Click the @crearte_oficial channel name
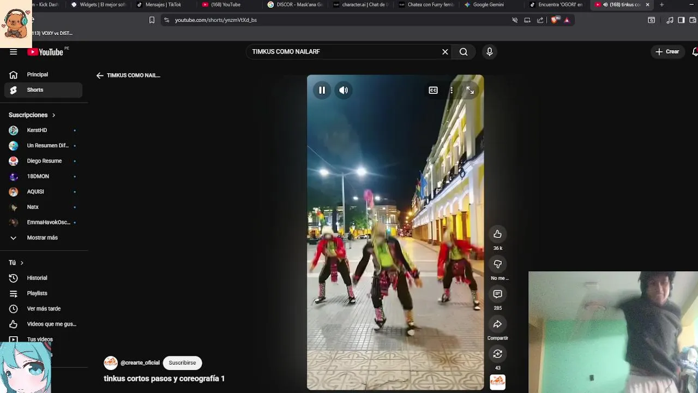The width and height of the screenshot is (698, 393). (140, 363)
